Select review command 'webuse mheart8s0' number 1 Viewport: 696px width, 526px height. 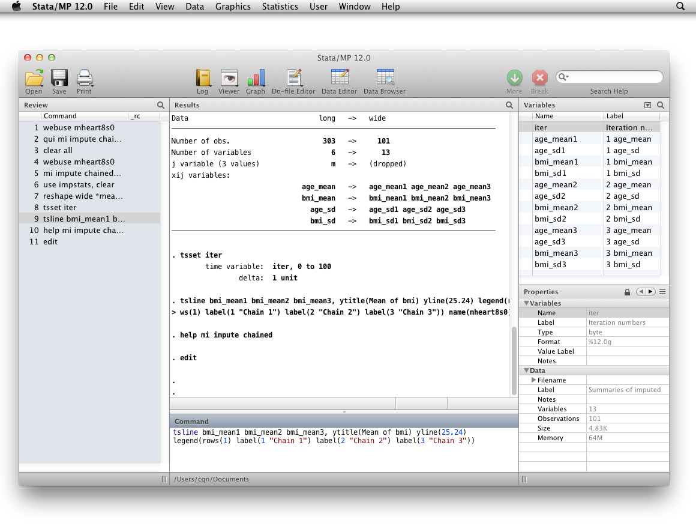[89, 127]
